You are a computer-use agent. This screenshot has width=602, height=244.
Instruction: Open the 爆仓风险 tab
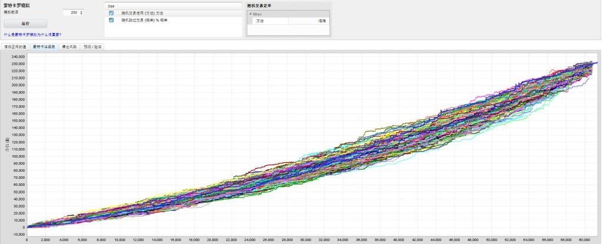click(x=69, y=46)
